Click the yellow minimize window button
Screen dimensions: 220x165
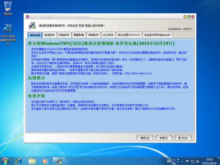tap(185, 17)
